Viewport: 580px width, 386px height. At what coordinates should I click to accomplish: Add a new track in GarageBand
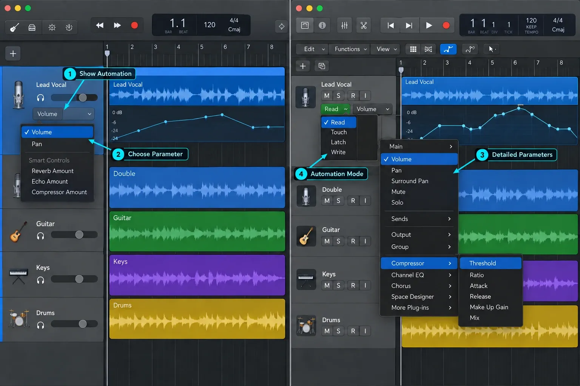point(13,54)
